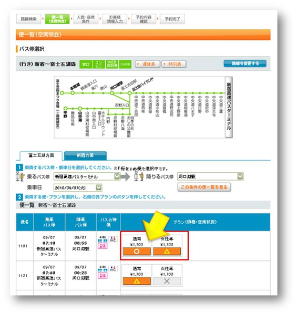
Task: Click the 07:40 departure time
Action: coord(49,273)
